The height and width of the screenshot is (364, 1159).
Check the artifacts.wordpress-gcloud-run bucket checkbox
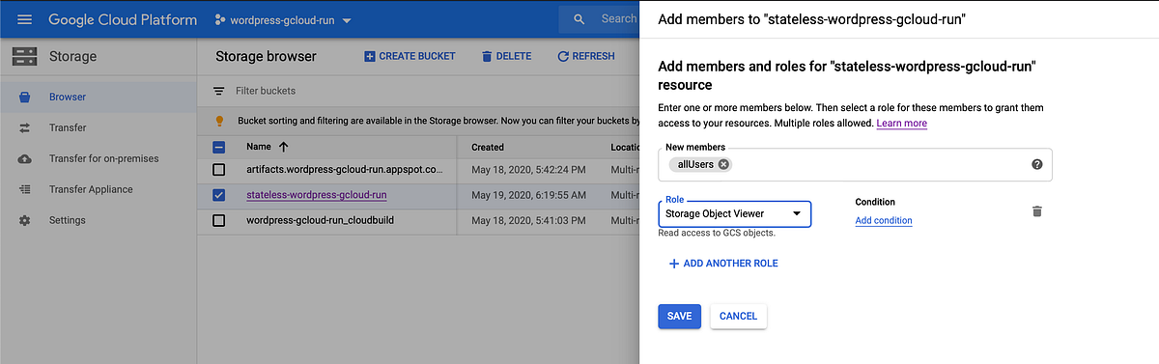pyautogui.click(x=218, y=170)
